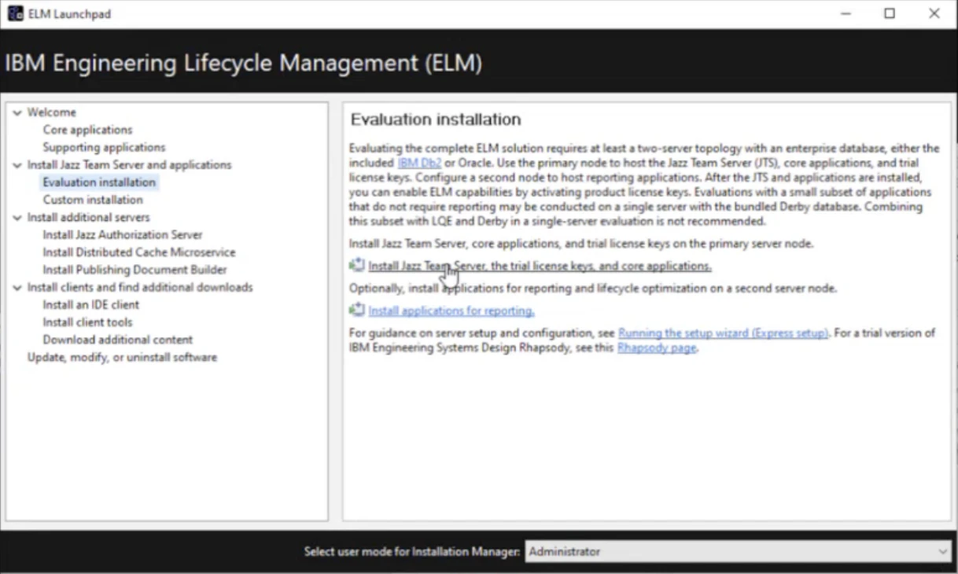Viewport: 958px width, 574px height.
Task: Collapse the Install additional servers node
Action: [x=17, y=217]
